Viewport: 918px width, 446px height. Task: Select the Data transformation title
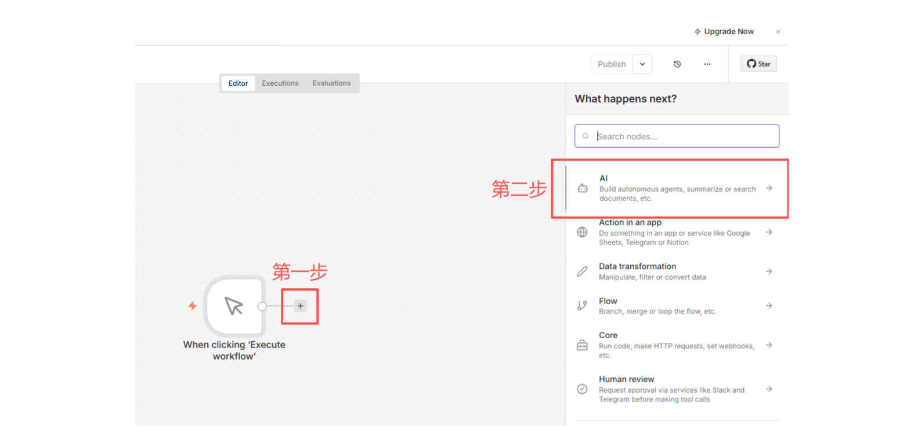[x=637, y=266]
